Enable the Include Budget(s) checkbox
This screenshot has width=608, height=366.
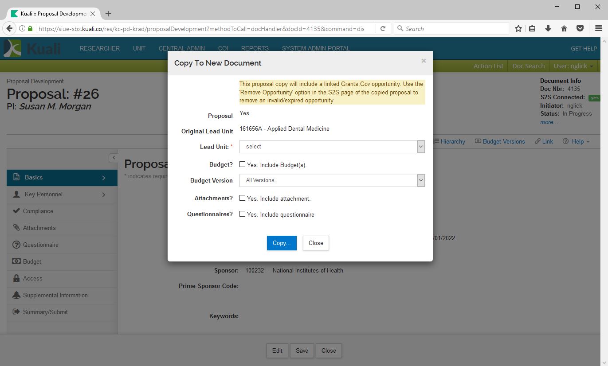coord(242,164)
